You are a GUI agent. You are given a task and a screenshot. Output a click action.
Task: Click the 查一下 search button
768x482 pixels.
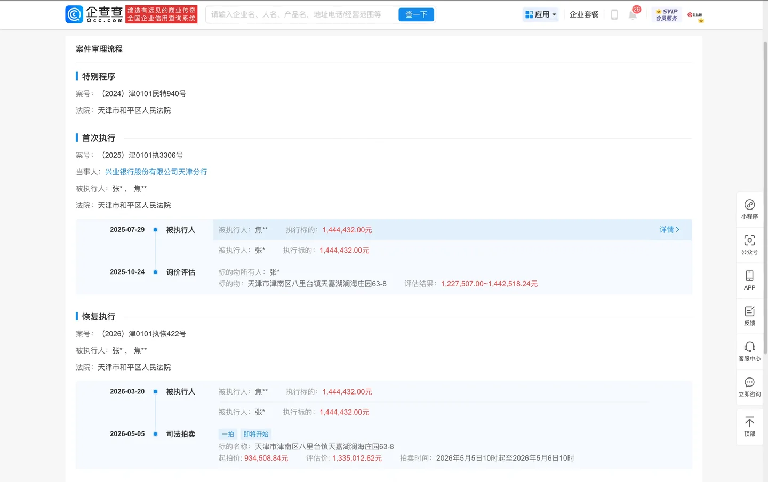point(416,14)
